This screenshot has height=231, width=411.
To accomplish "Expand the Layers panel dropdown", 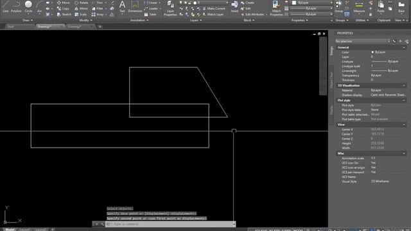I will point(196,20).
